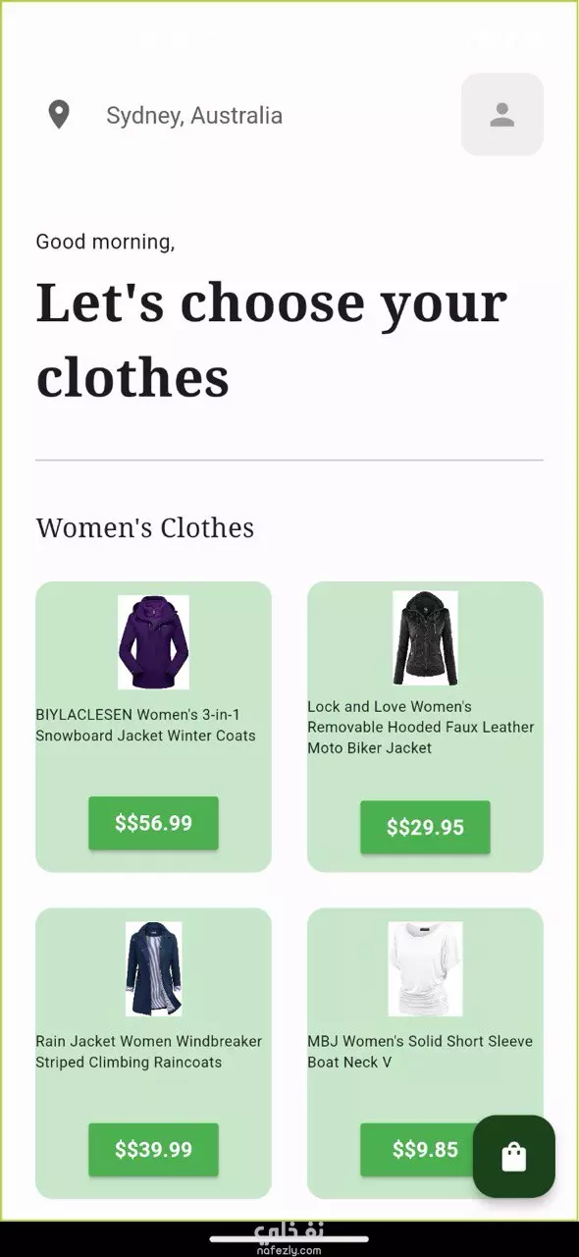The width and height of the screenshot is (579, 1257).
Task: Select the Sydney, Australia location text
Action: (x=194, y=115)
